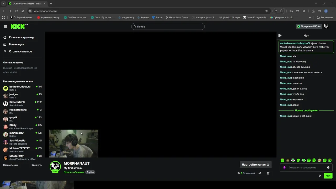This screenshot has width=336, height=189.
Task: Open the Tracker bookmark
Action: point(157,18)
